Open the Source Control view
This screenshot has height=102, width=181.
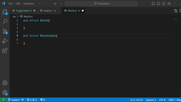[x=5, y=31]
